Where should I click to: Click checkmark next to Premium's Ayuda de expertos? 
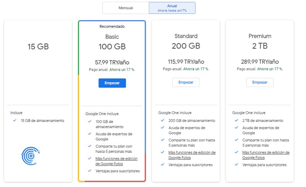236,127
